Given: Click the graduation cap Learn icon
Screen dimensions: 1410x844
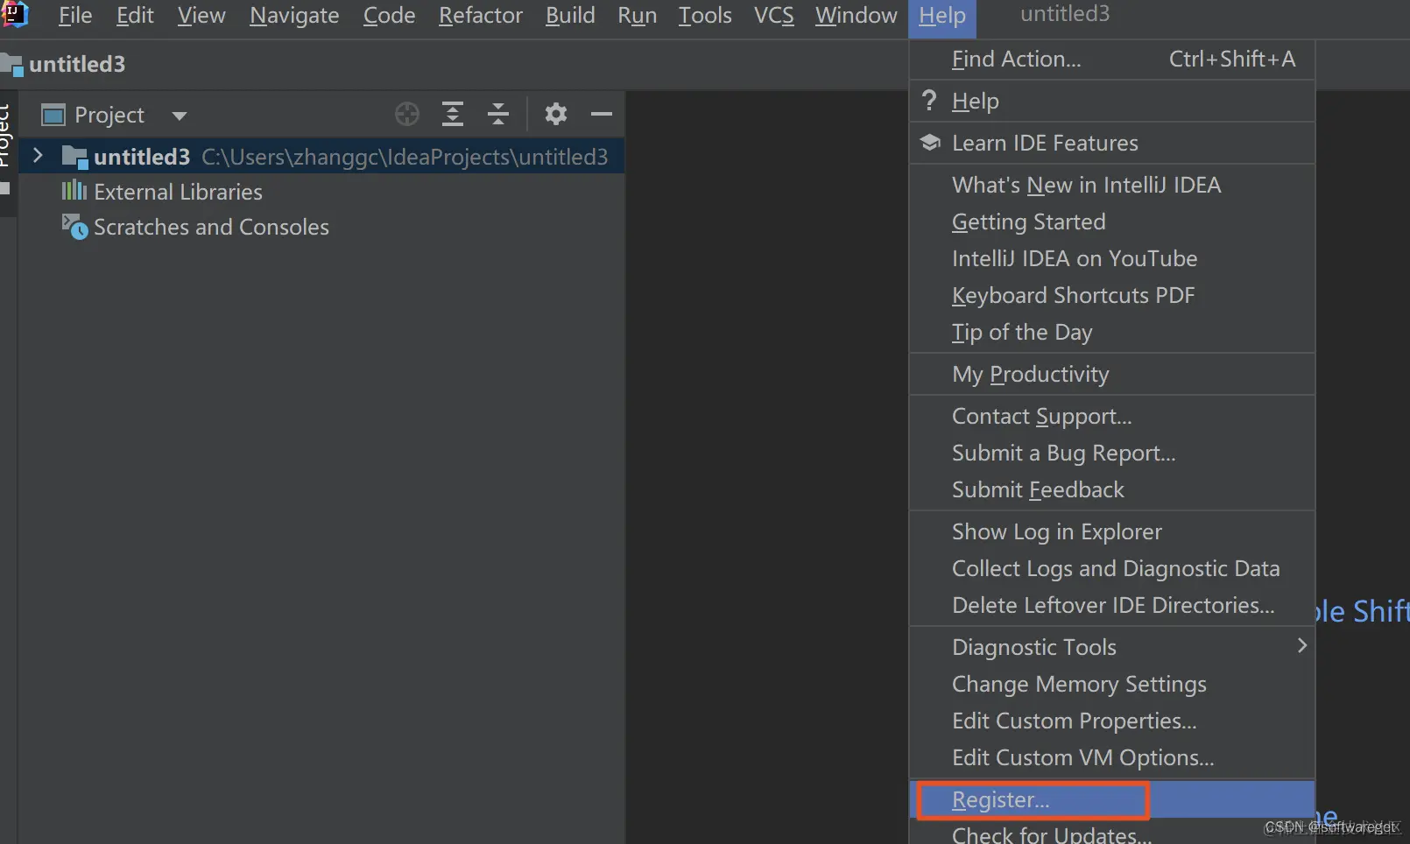Looking at the screenshot, I should pyautogui.click(x=930, y=142).
